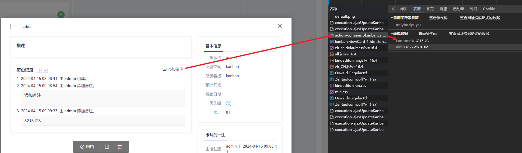
Task: Click 所属看板 value kanban
Action: click(x=232, y=76)
